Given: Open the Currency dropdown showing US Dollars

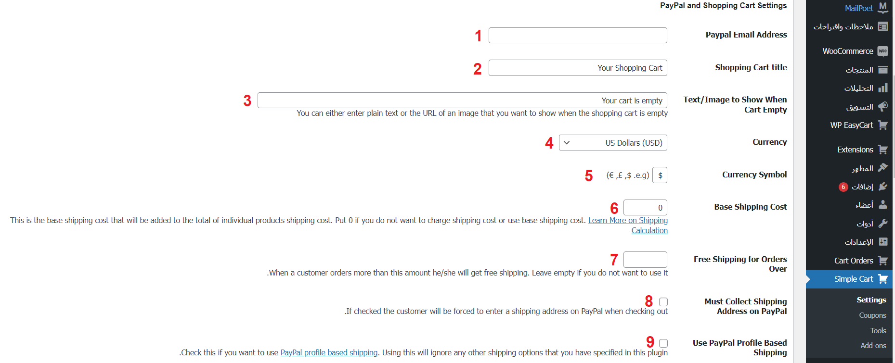Looking at the screenshot, I should pyautogui.click(x=613, y=143).
